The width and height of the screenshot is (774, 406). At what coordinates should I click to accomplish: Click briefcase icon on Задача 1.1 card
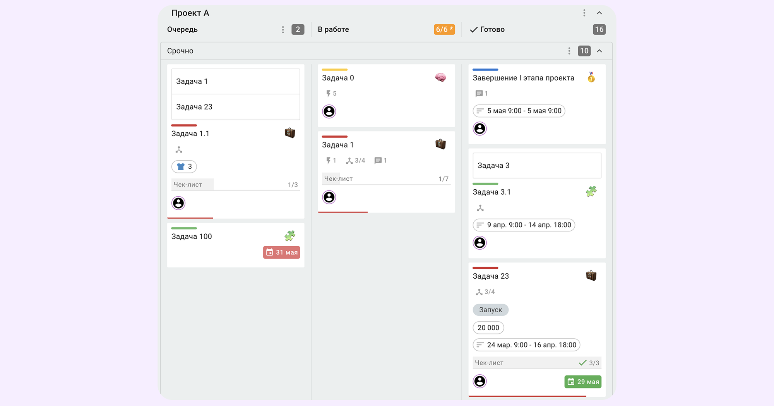[290, 133]
